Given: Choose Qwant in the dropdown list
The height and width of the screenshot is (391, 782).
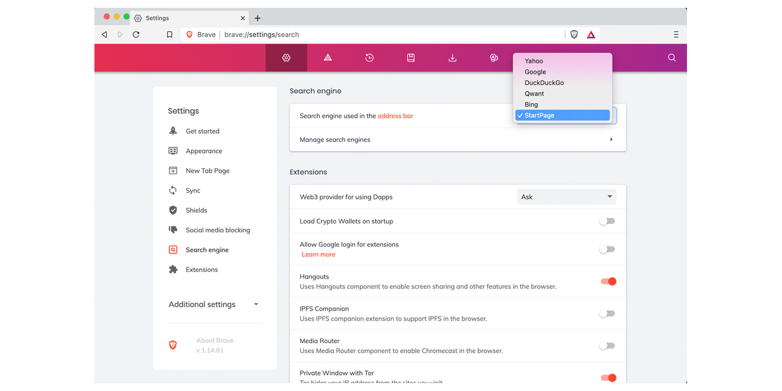Looking at the screenshot, I should click(x=534, y=94).
